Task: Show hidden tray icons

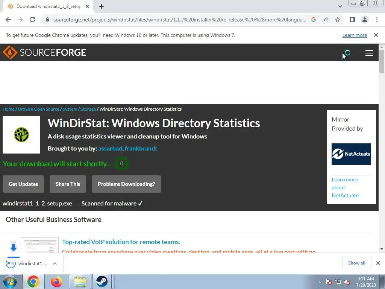Action: click(x=320, y=282)
